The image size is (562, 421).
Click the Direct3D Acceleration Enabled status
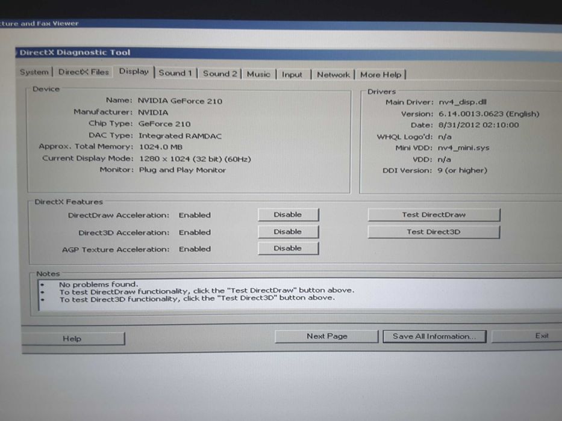tap(195, 232)
